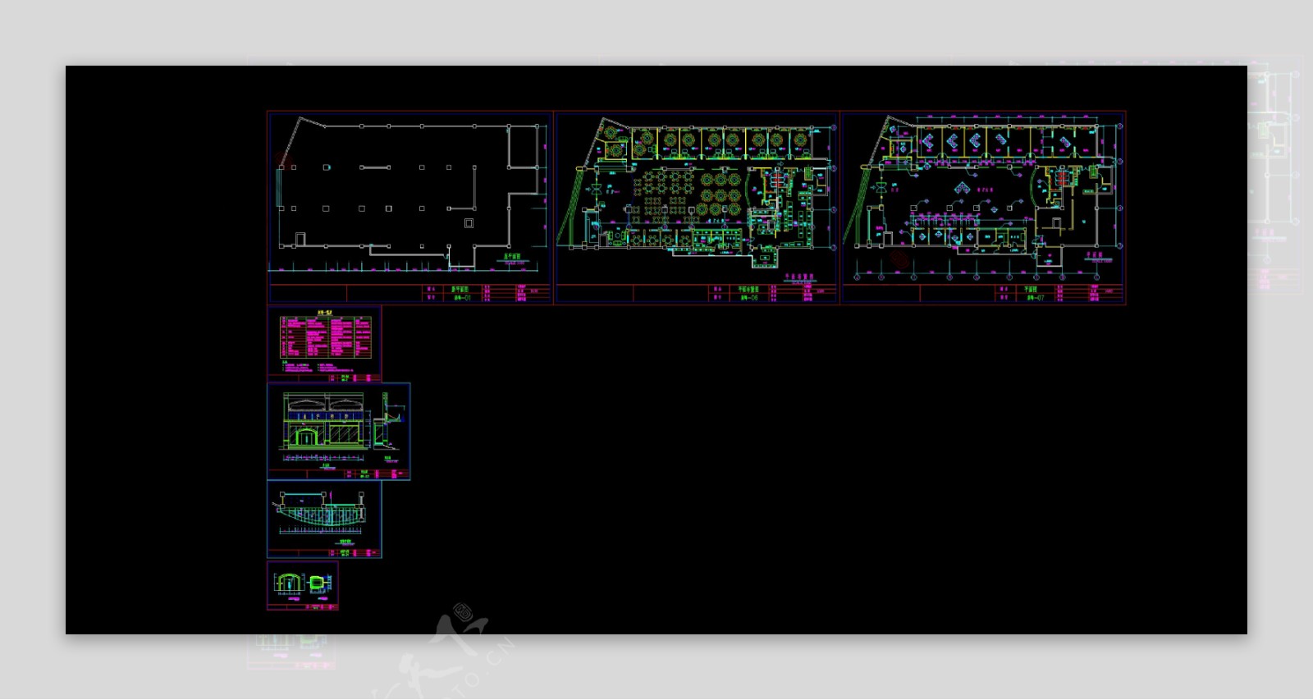The image size is (1313, 700).
Task: Open the middle furnished dining layout sheet
Action: coord(697,208)
